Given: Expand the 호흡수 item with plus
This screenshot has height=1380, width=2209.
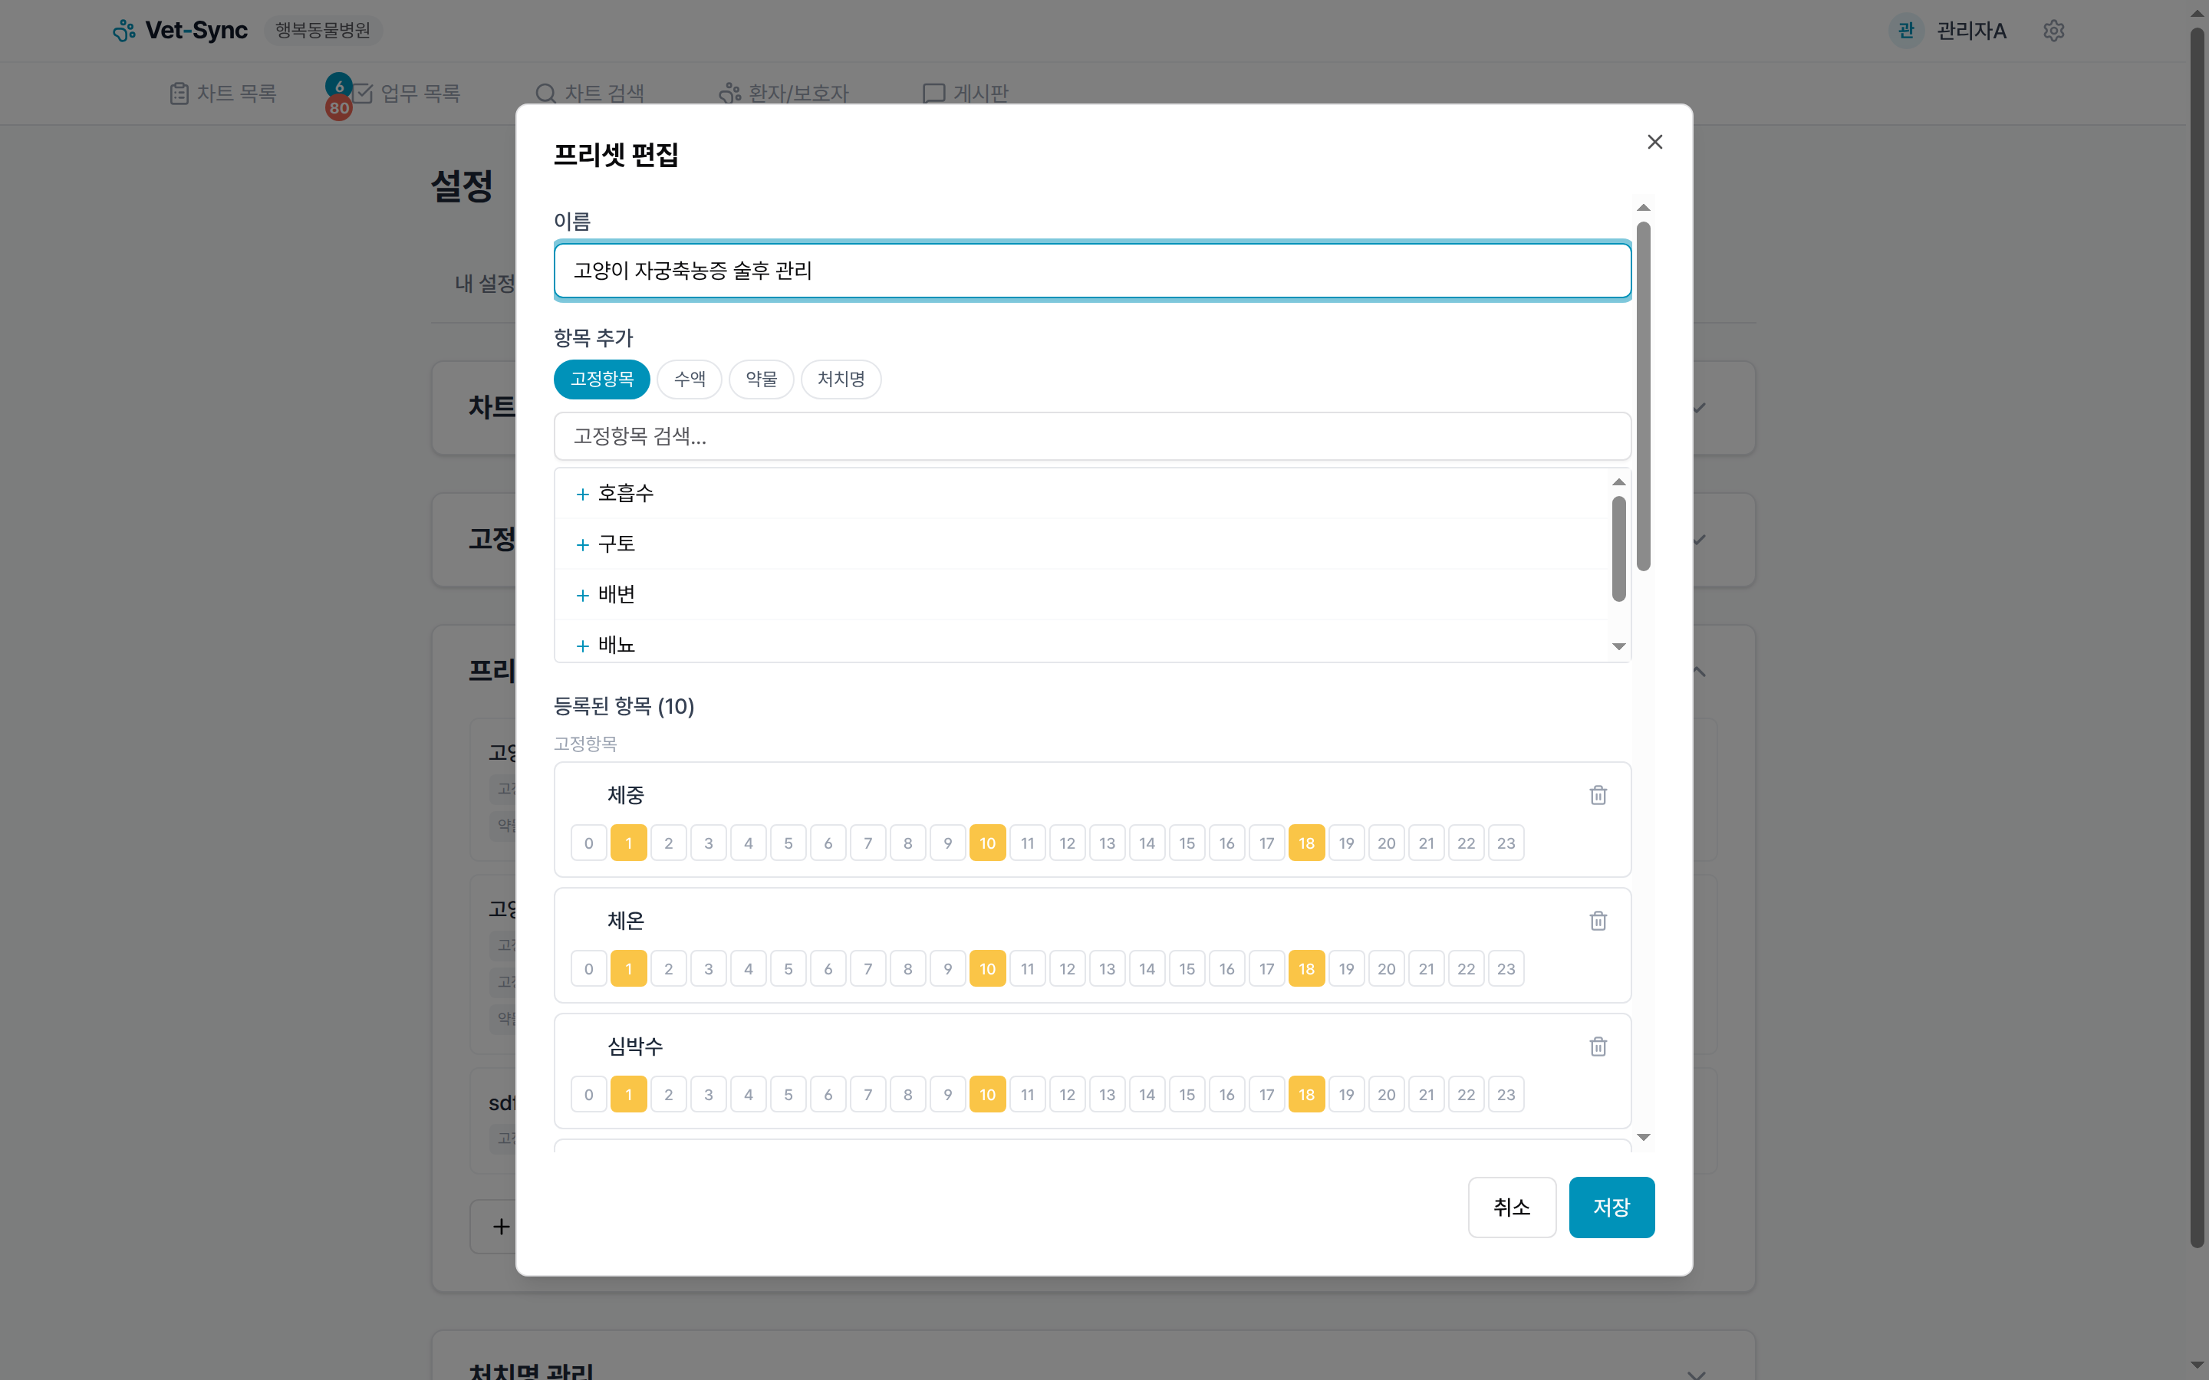Looking at the screenshot, I should (581, 494).
